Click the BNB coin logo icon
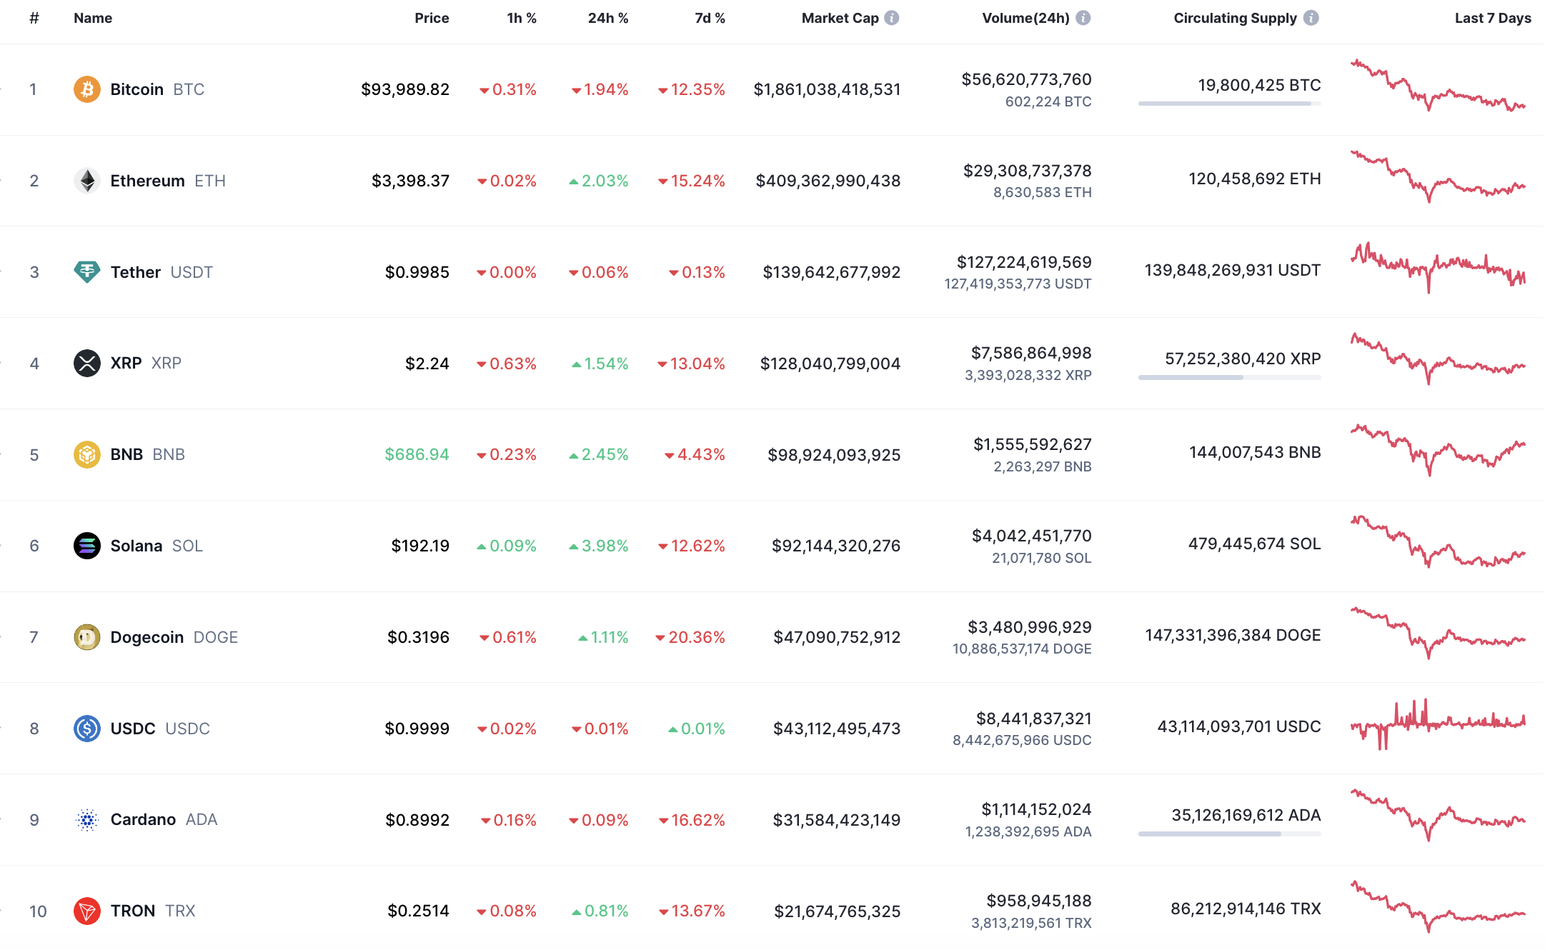1545x950 pixels. [x=87, y=454]
